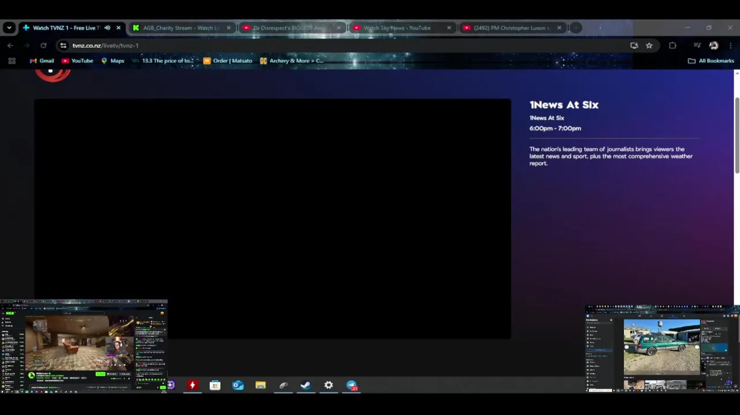Open the '13.3 The price of to...' bookmark
Viewport: 740px width, 415px height.
coord(163,61)
